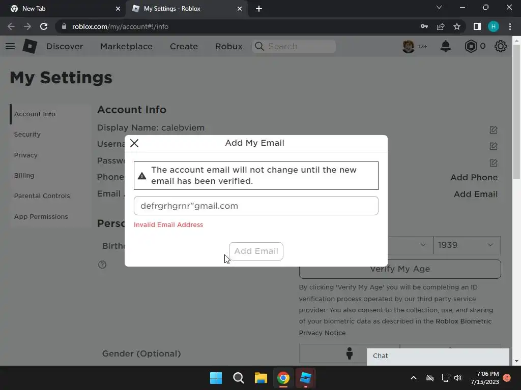Open Windows taskbar search
The width and height of the screenshot is (521, 390).
238,378
